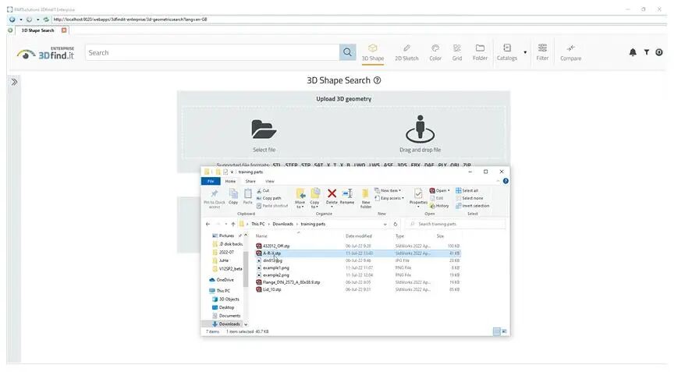Click the Explorer refresh icon beside address bar

pos(395,225)
